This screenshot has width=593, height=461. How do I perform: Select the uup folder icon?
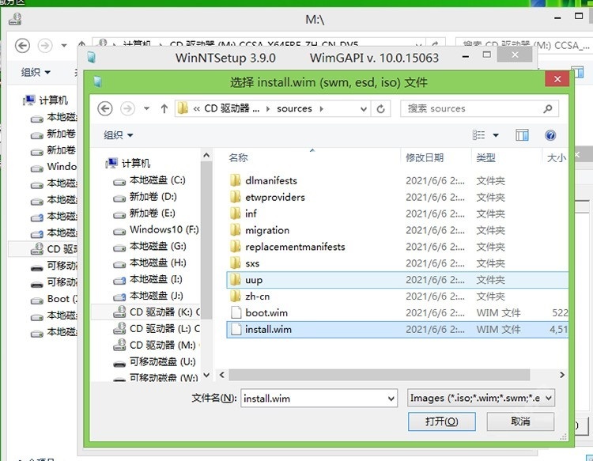point(236,280)
